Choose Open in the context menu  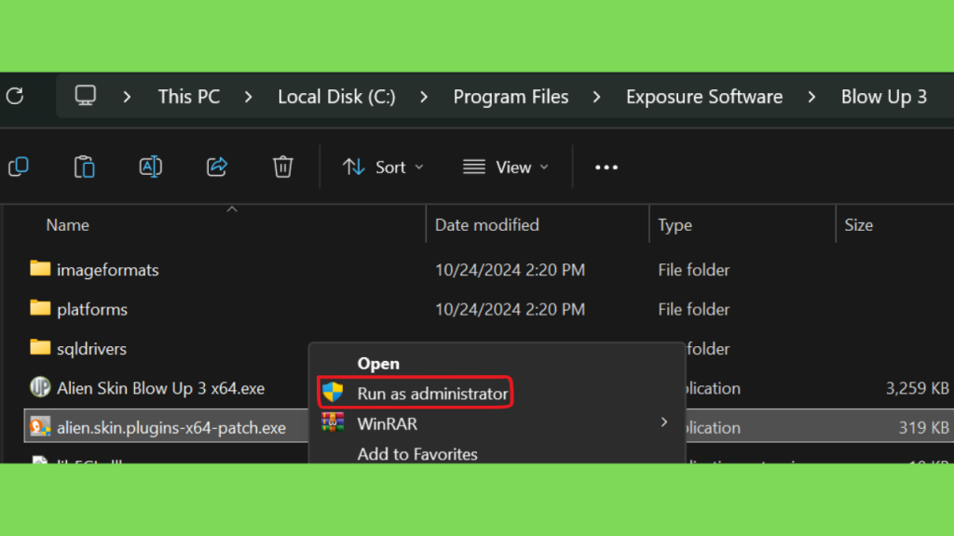click(x=378, y=364)
